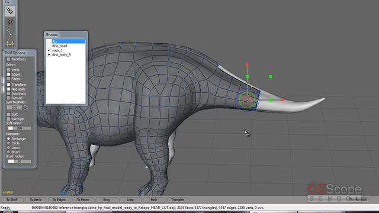Image resolution: width=379 pixels, height=213 pixels.
Task: Decrease Sym treshold with down arrow
Action: click(x=25, y=109)
